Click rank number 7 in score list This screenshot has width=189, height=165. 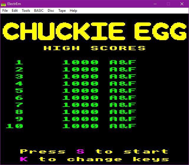point(19,105)
